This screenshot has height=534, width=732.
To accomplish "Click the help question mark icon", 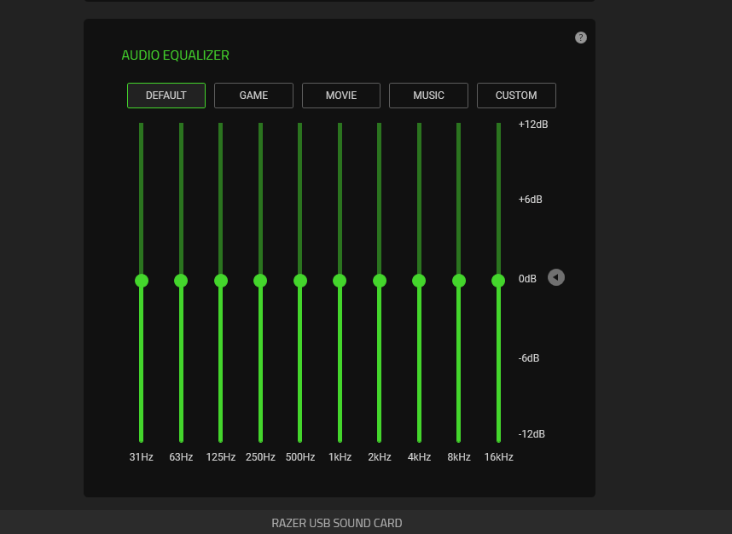I will point(581,38).
